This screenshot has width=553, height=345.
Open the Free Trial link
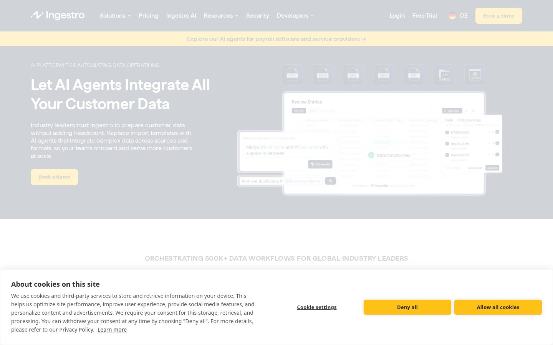pos(425,16)
